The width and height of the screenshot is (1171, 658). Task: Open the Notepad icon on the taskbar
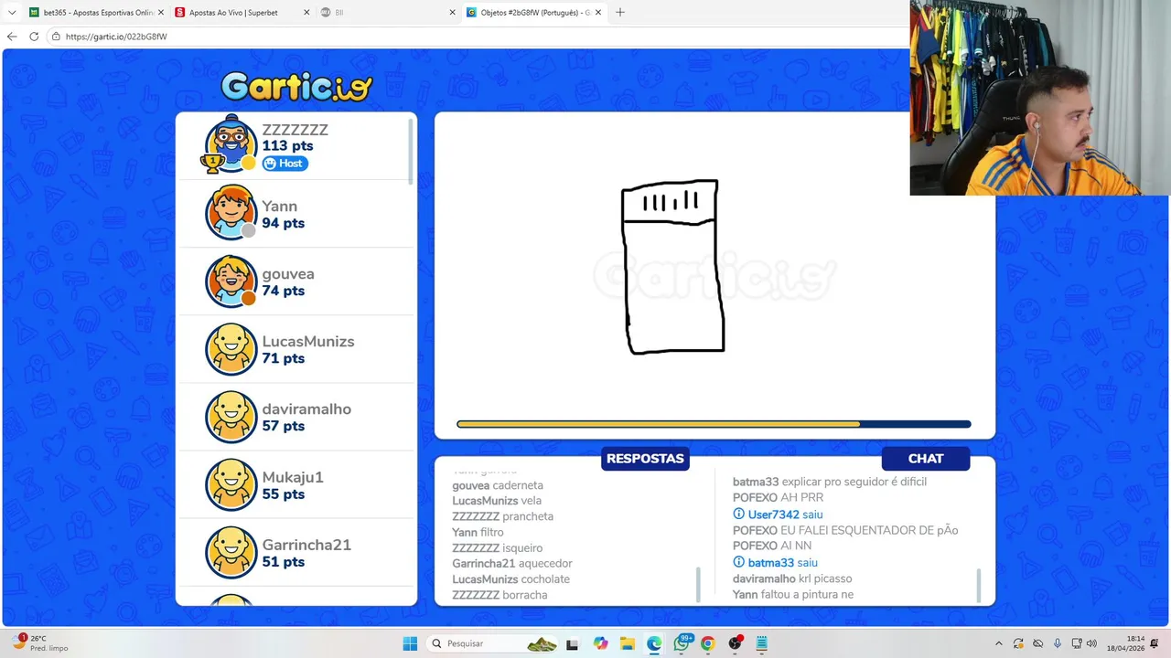pyautogui.click(x=761, y=643)
